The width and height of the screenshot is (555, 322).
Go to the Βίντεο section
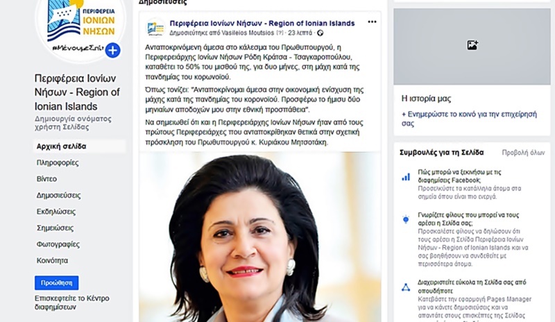tap(46, 179)
